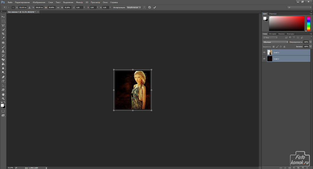Toggle the aspect ratio link between W and H
The height and width of the screenshot is (169, 313).
coord(58,7)
